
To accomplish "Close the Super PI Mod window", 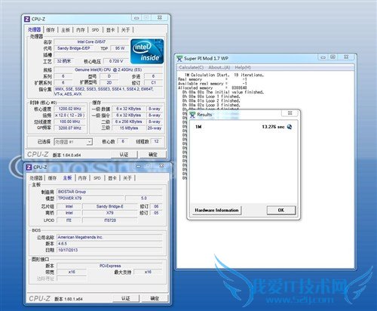I will coord(346,57).
